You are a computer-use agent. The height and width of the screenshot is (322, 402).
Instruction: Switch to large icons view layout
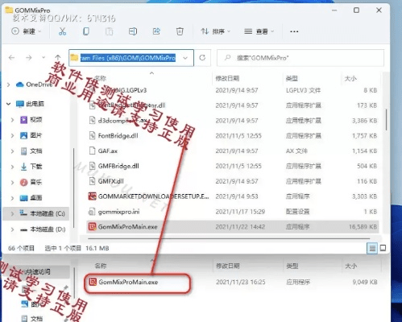click(x=383, y=248)
